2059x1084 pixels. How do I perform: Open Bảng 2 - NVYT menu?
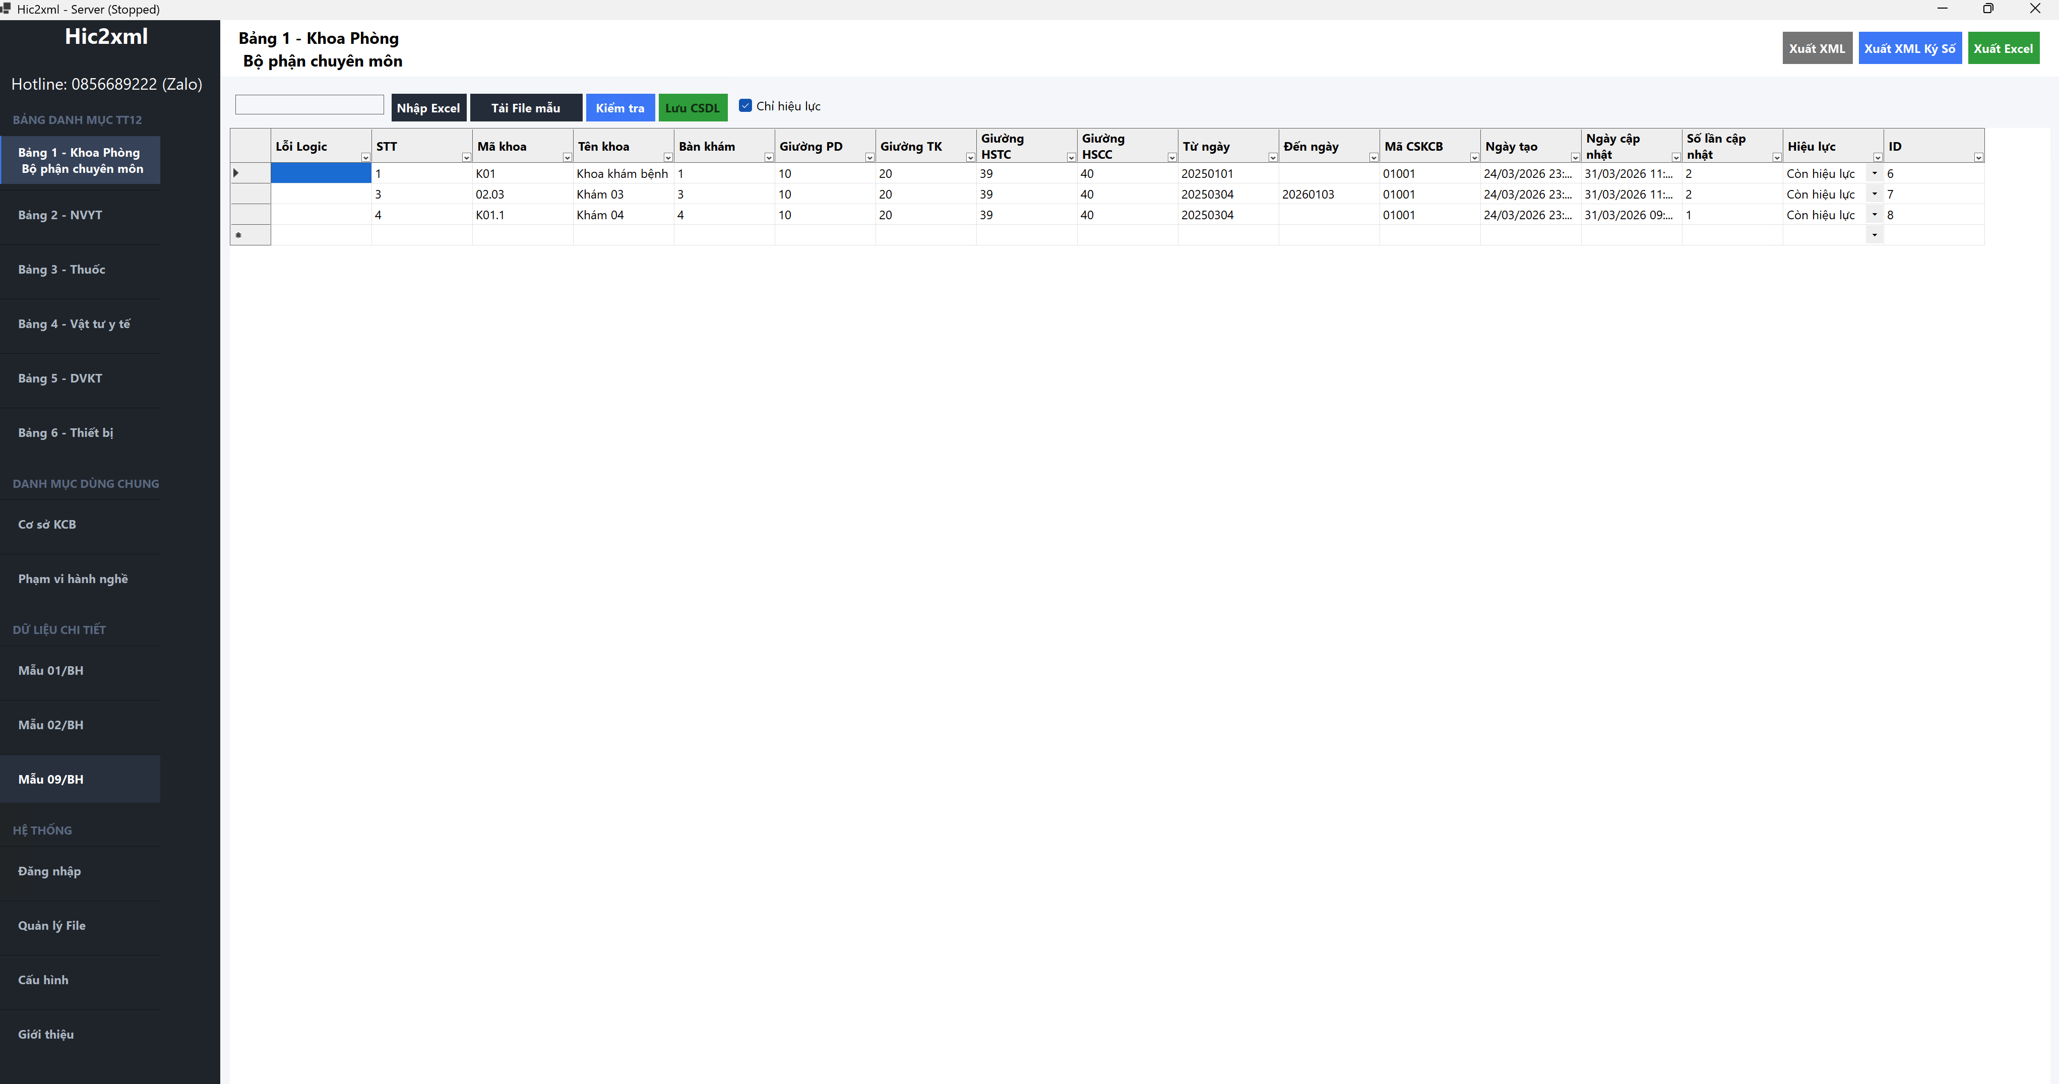click(x=80, y=215)
